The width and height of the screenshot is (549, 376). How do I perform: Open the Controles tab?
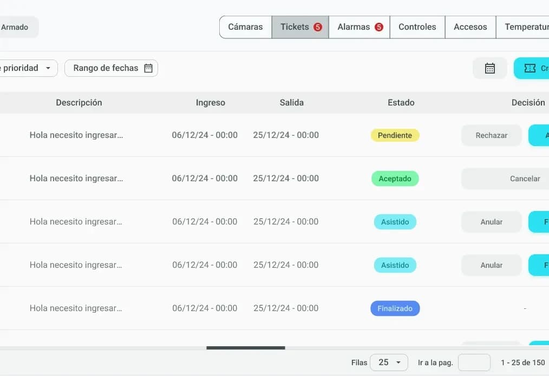(417, 26)
